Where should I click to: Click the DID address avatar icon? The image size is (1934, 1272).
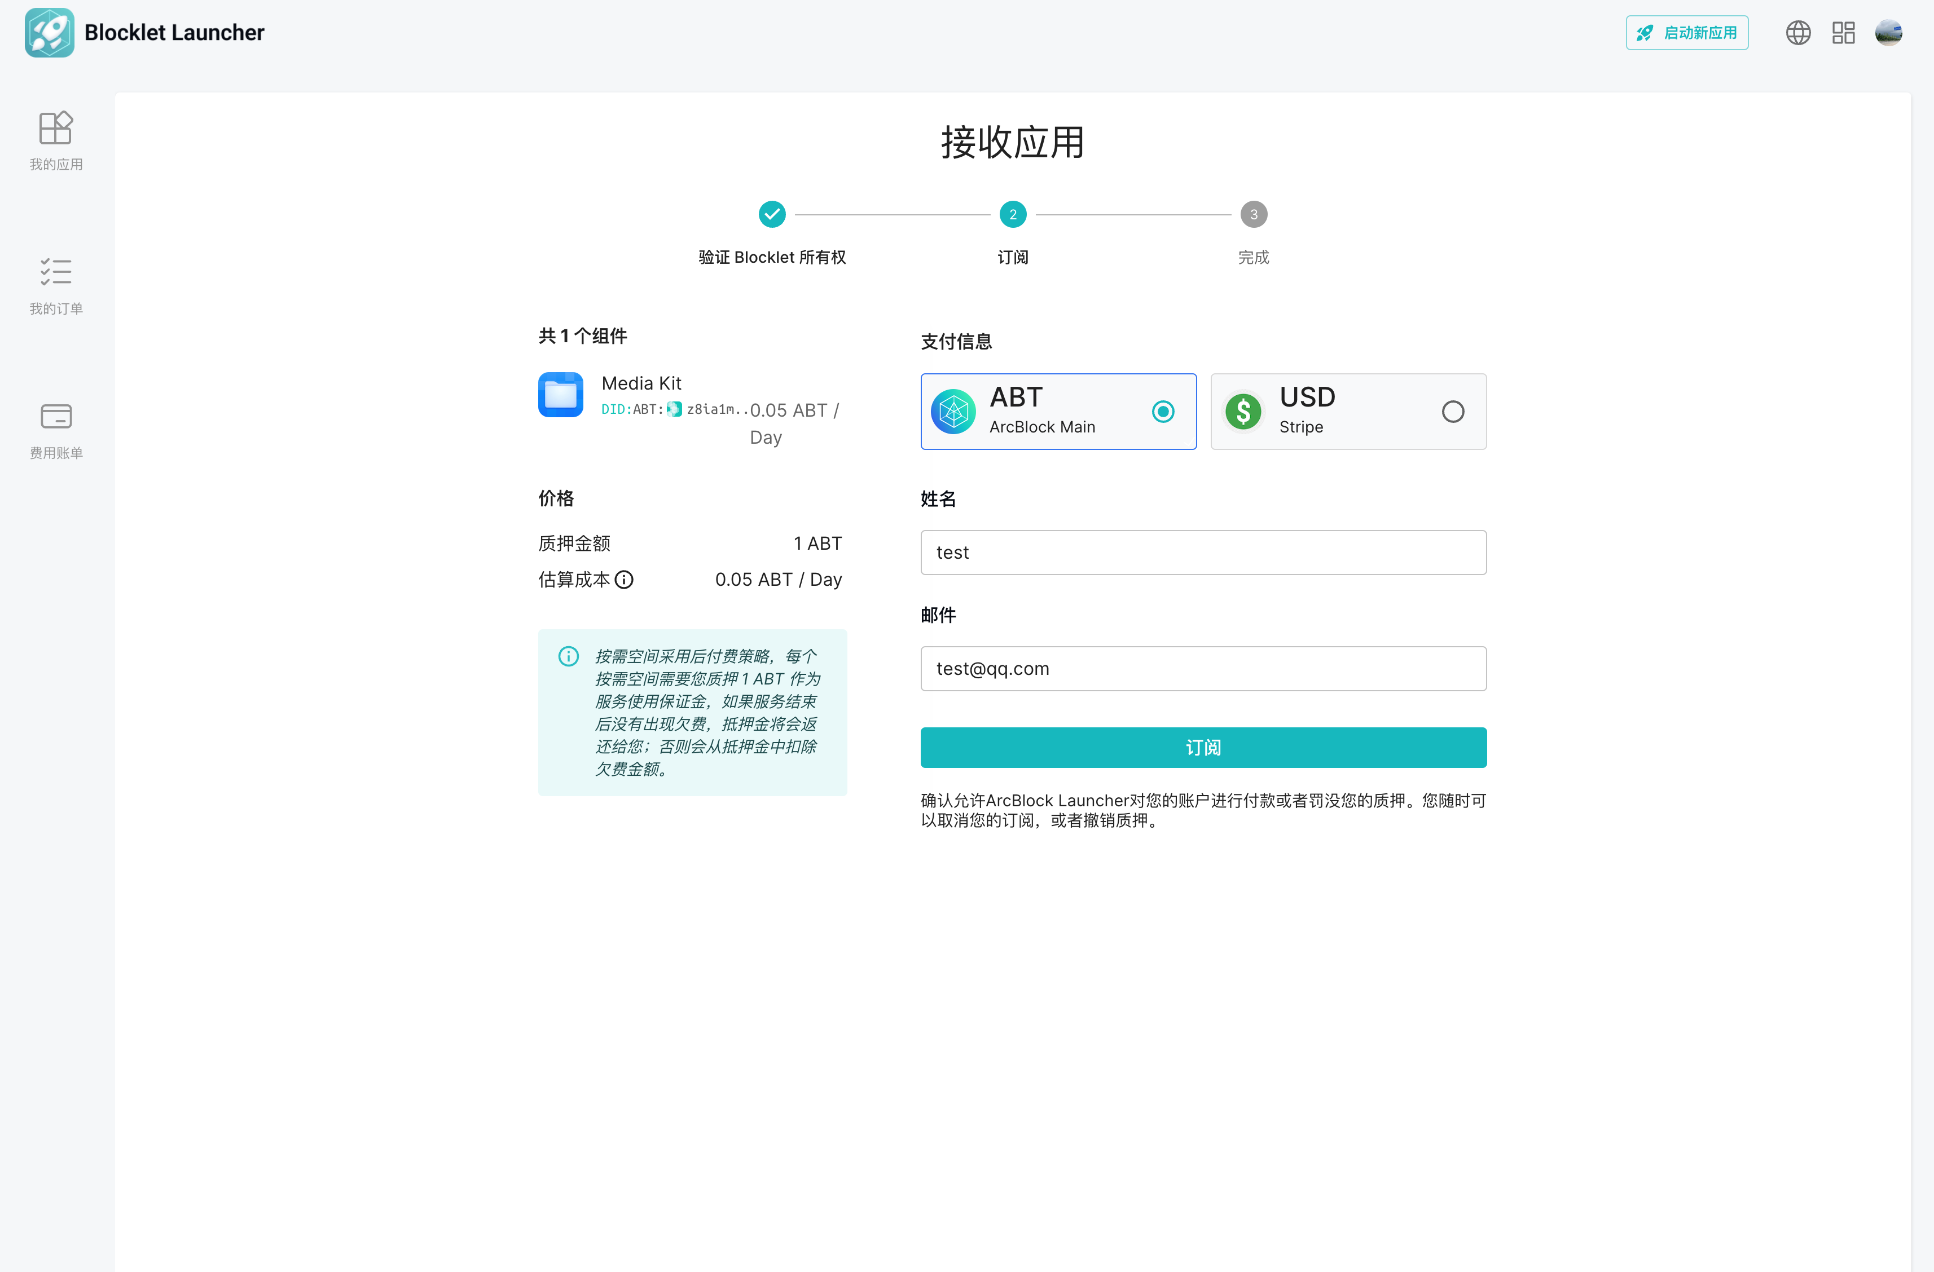pyautogui.click(x=674, y=409)
